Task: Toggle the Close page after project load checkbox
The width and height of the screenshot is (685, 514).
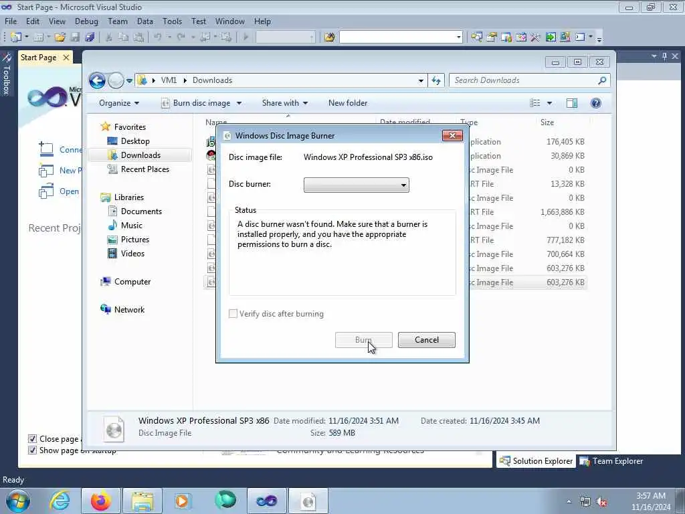Action: (32, 439)
